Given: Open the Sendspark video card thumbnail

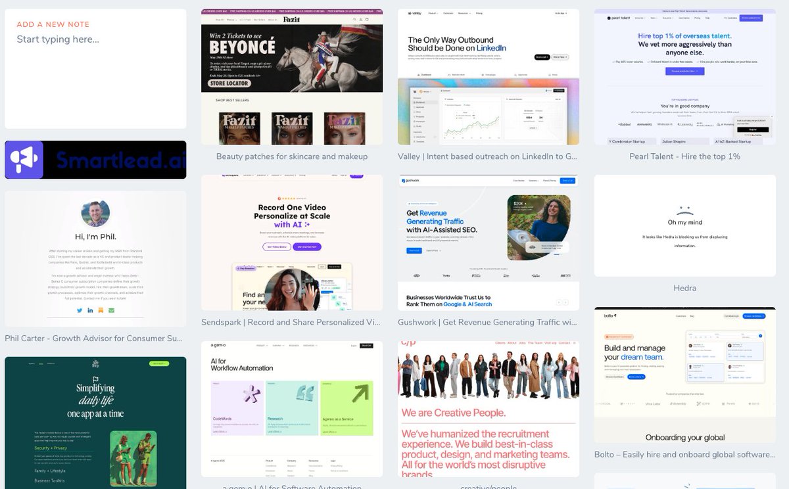Looking at the screenshot, I should (x=292, y=243).
